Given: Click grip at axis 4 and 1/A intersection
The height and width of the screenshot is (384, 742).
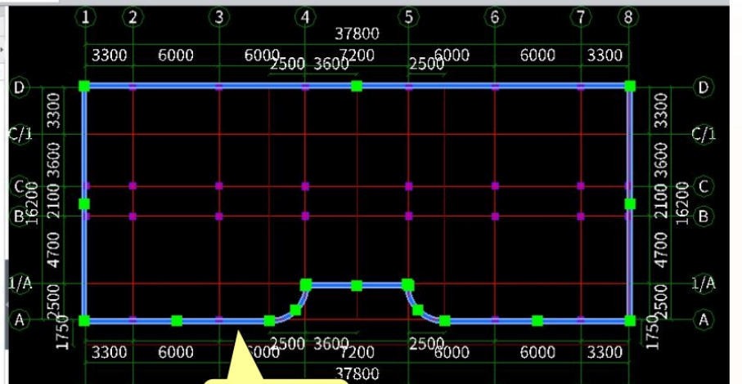Looking at the screenshot, I should point(306,285).
